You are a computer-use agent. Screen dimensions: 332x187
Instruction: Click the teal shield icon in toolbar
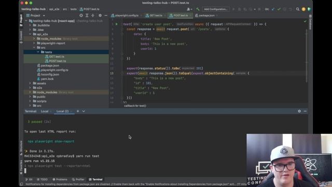309,9
